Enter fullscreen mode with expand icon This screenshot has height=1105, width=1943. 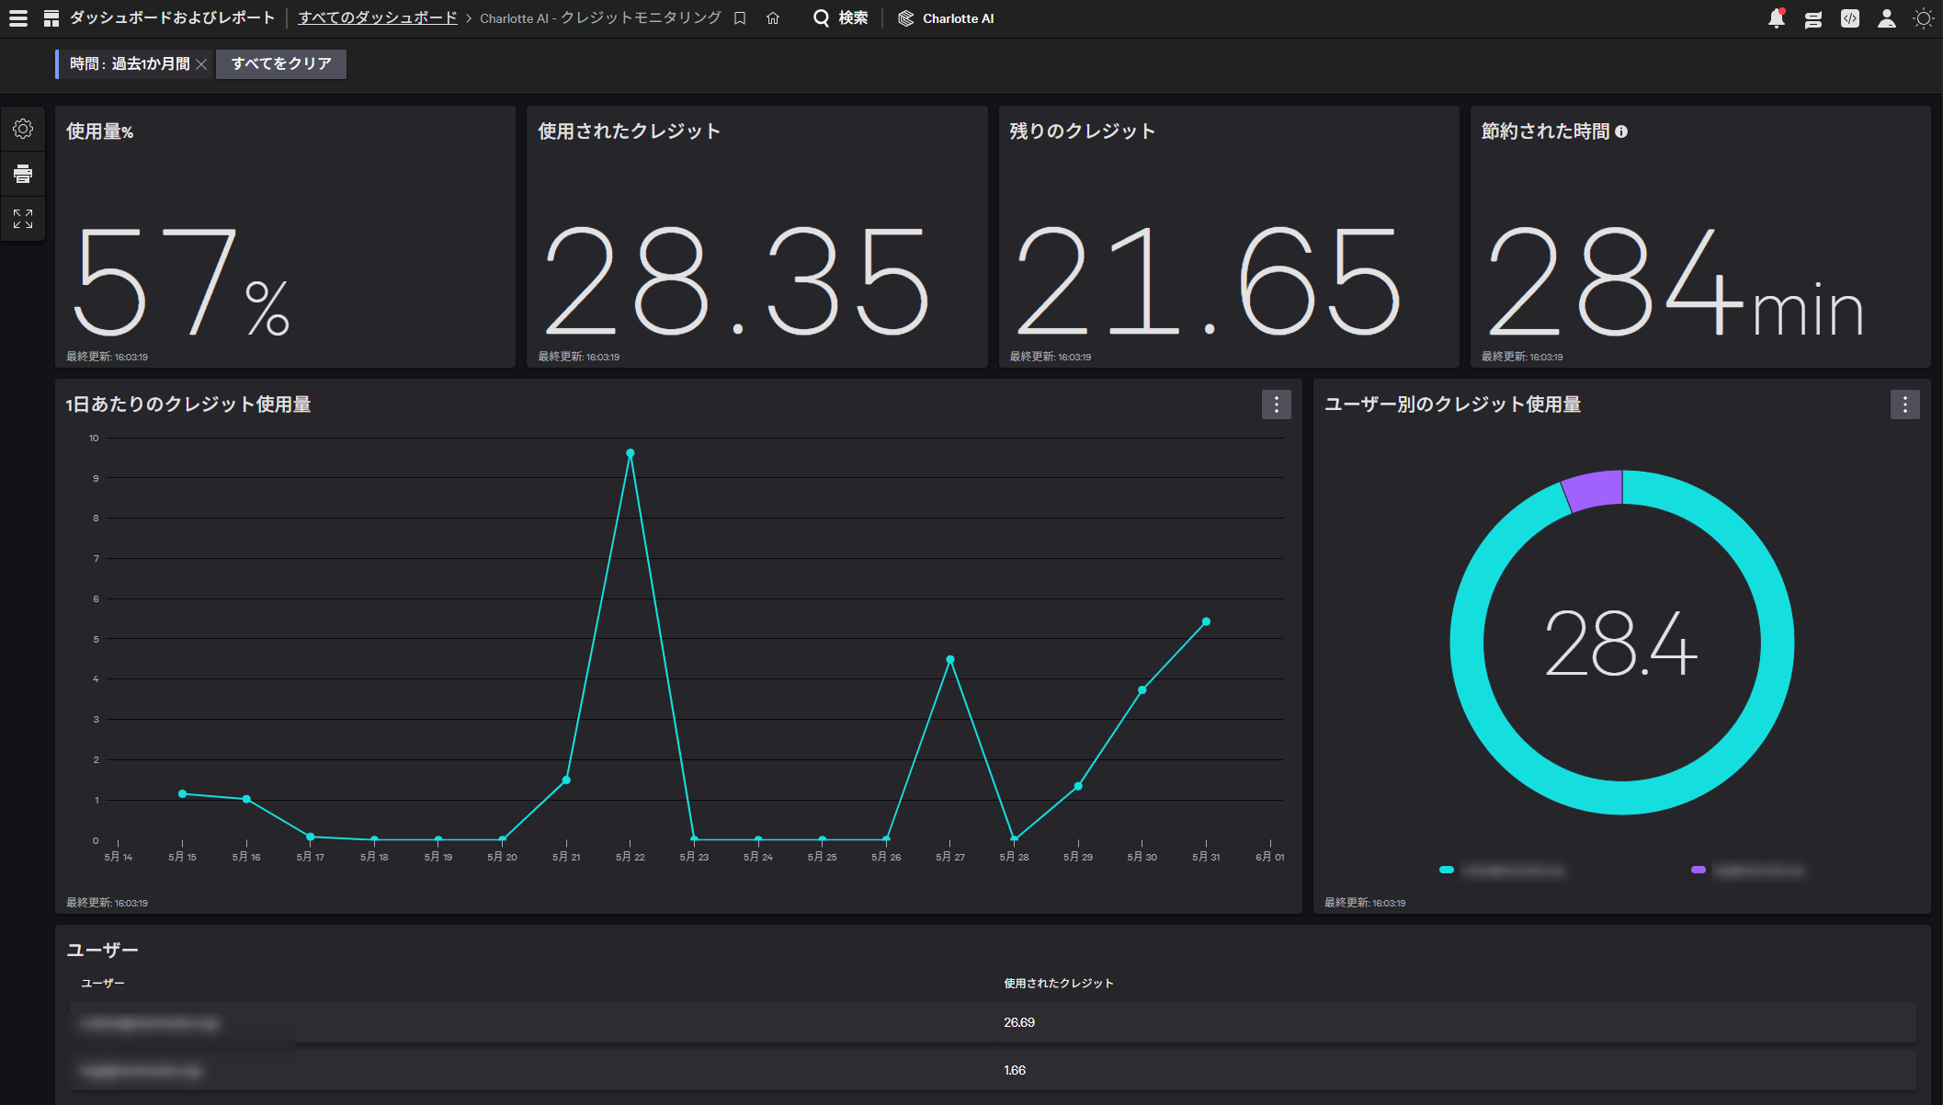23,219
